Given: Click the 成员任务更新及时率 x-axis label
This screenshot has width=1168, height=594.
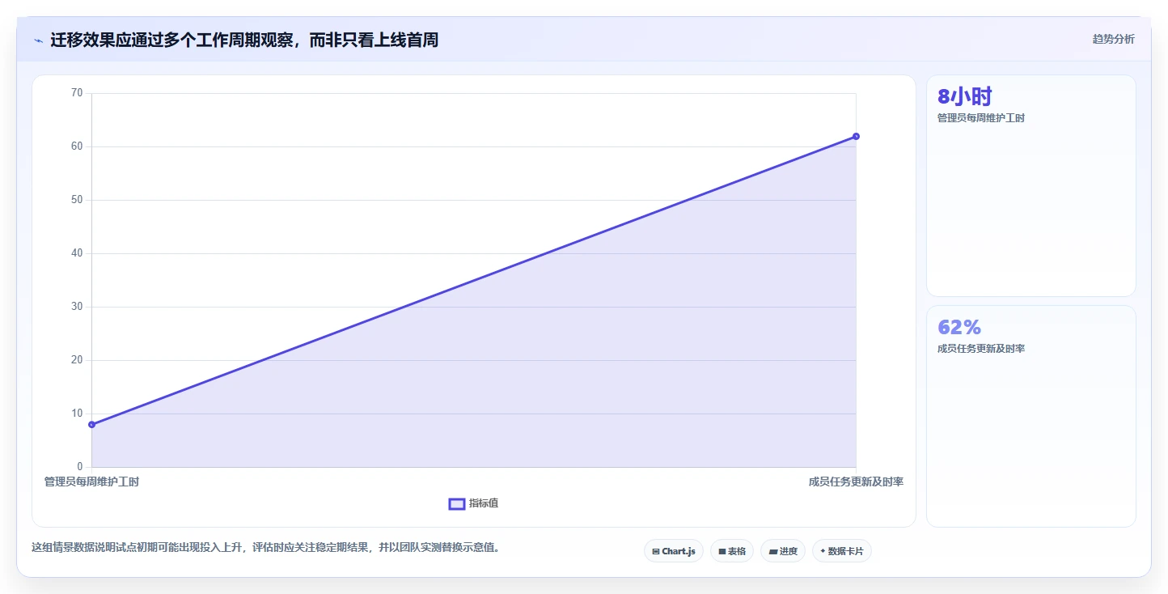Looking at the screenshot, I should click(x=856, y=482).
